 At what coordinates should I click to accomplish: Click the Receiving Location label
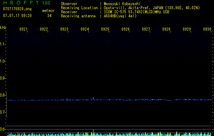coord(79,8)
